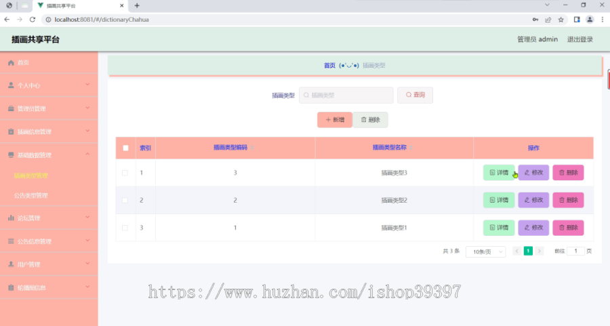Click the list icon beside 公告信息管理
Screen dimensions: 610x326
(11, 241)
